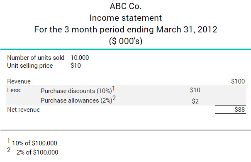Viewport: 251px width, 162px height.
Task: Select the Income statement heading
Action: point(126,18)
